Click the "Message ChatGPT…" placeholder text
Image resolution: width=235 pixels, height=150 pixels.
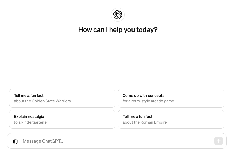(43, 141)
